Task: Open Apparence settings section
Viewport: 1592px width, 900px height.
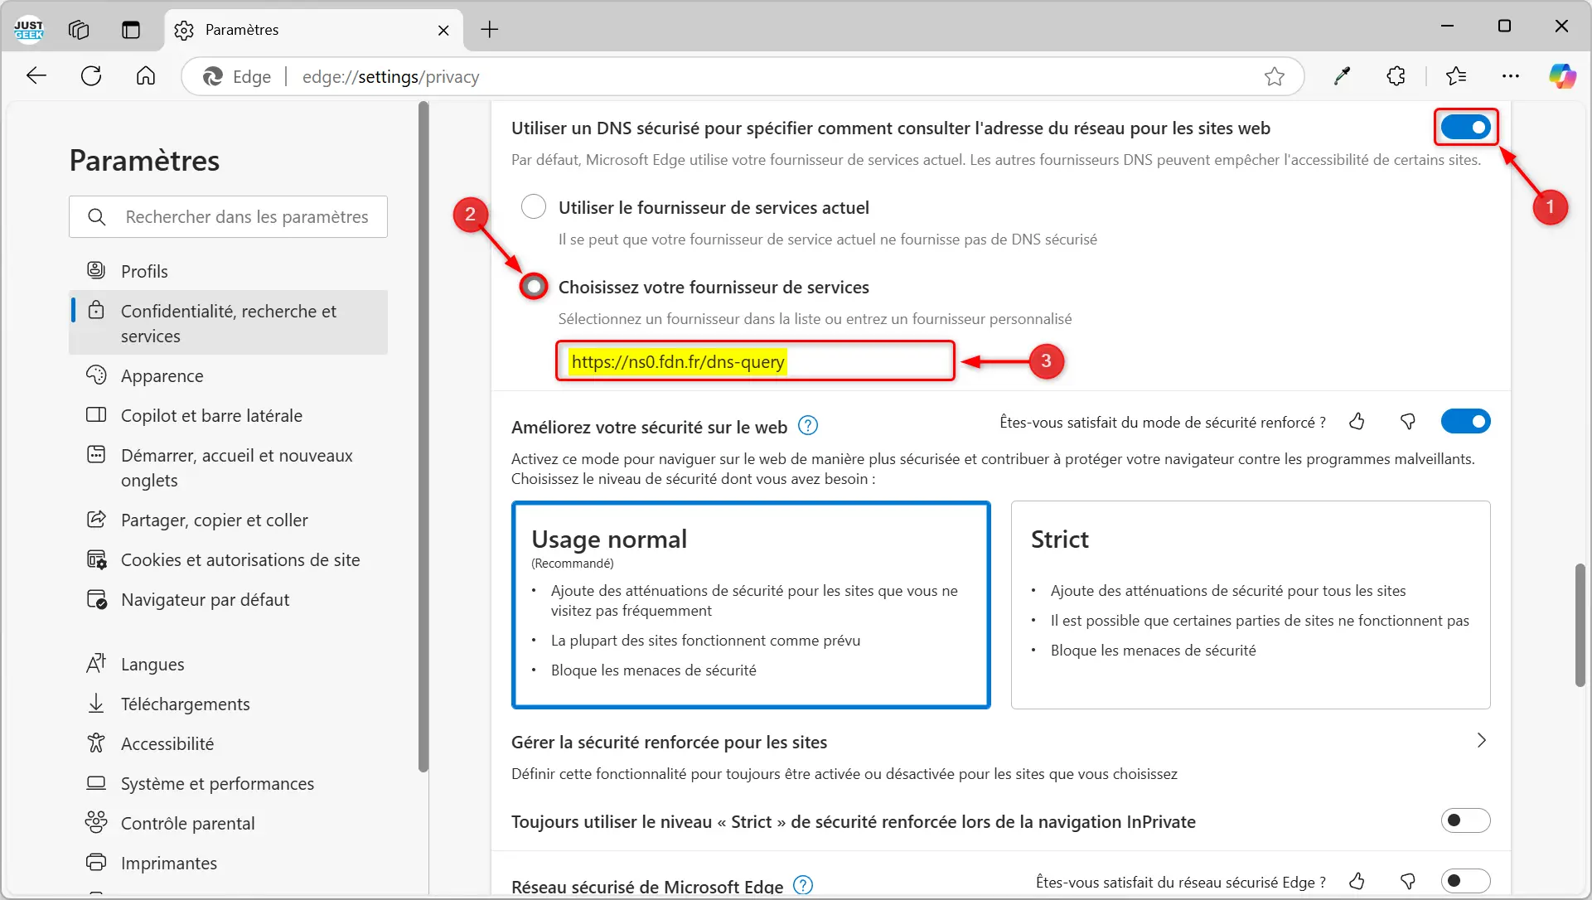Action: tap(228, 375)
